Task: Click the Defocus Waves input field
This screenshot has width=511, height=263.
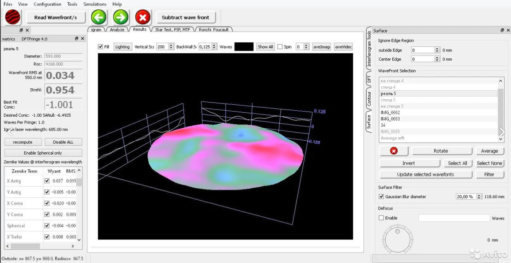Action: (x=454, y=218)
